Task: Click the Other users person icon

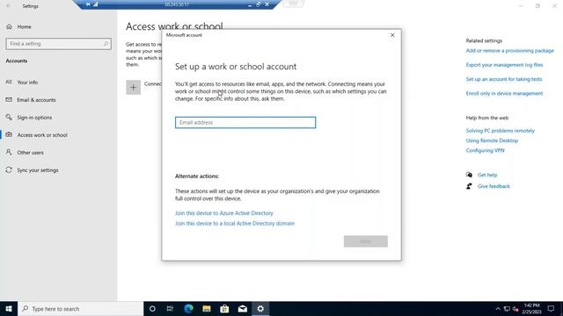Action: click(x=9, y=152)
